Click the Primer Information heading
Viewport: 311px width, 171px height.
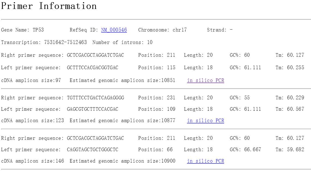49,6
